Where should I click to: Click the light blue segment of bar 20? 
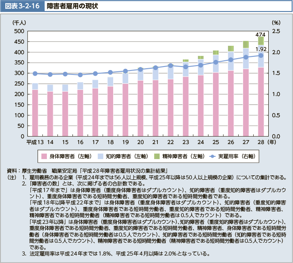tap(140, 75)
